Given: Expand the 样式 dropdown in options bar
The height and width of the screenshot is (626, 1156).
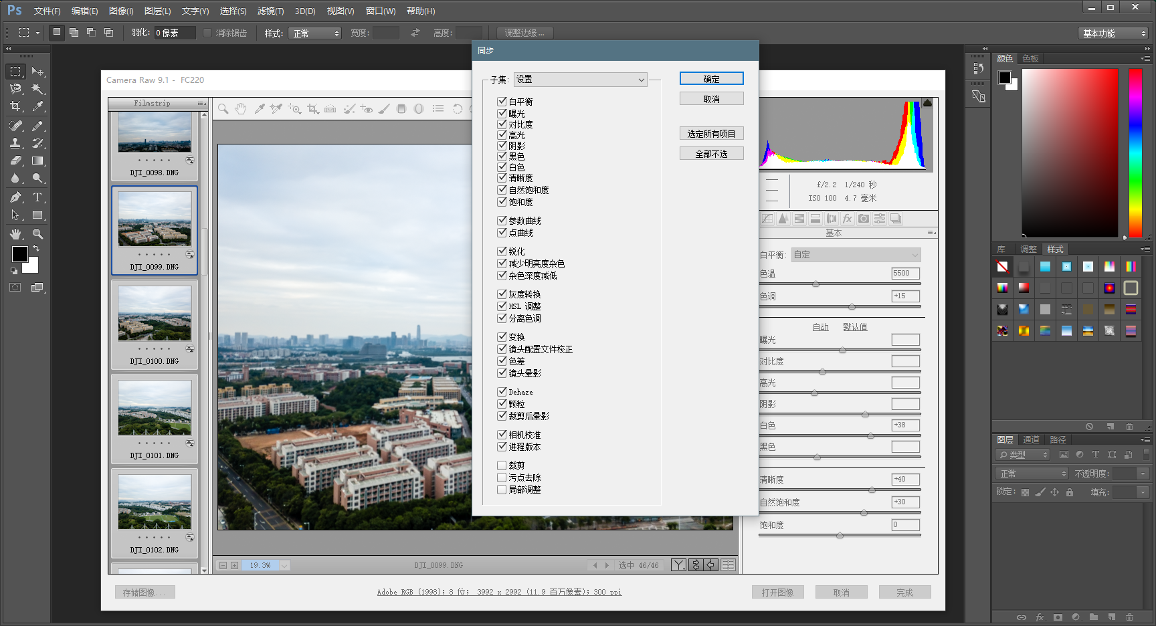Looking at the screenshot, I should (316, 33).
